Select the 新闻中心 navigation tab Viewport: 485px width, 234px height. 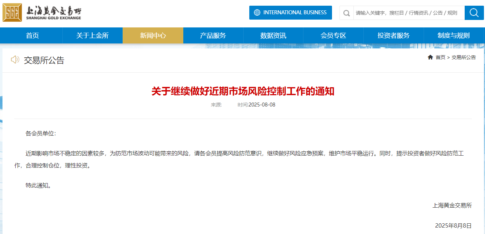(x=153, y=35)
